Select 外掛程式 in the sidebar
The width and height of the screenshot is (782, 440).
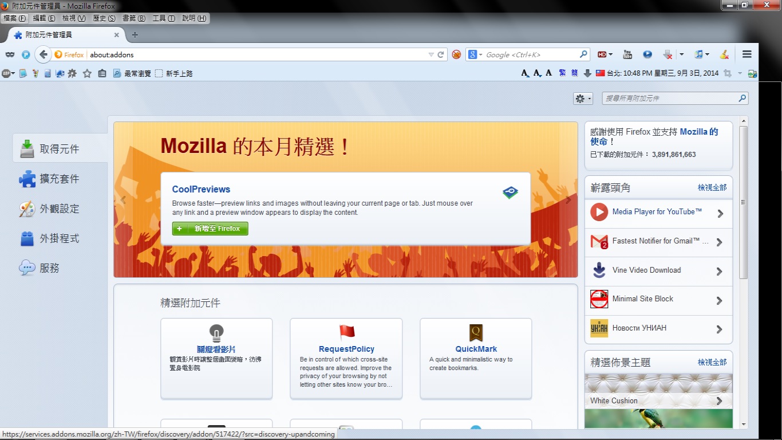(60, 238)
